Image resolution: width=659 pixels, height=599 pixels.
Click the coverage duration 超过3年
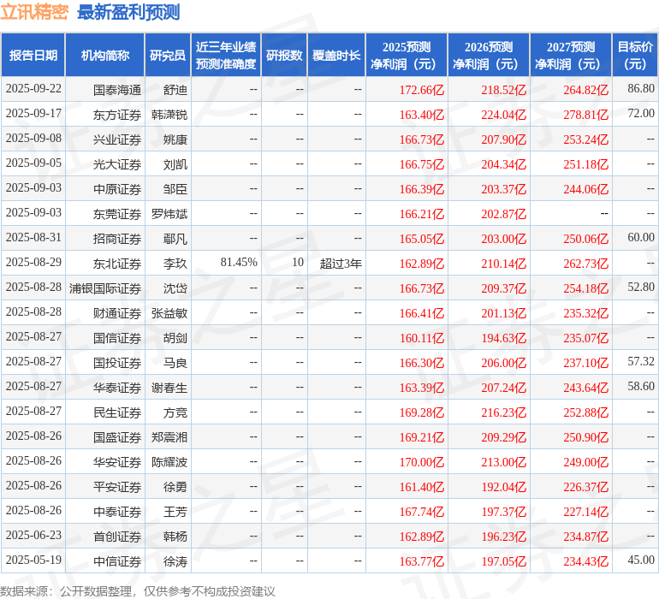341,264
